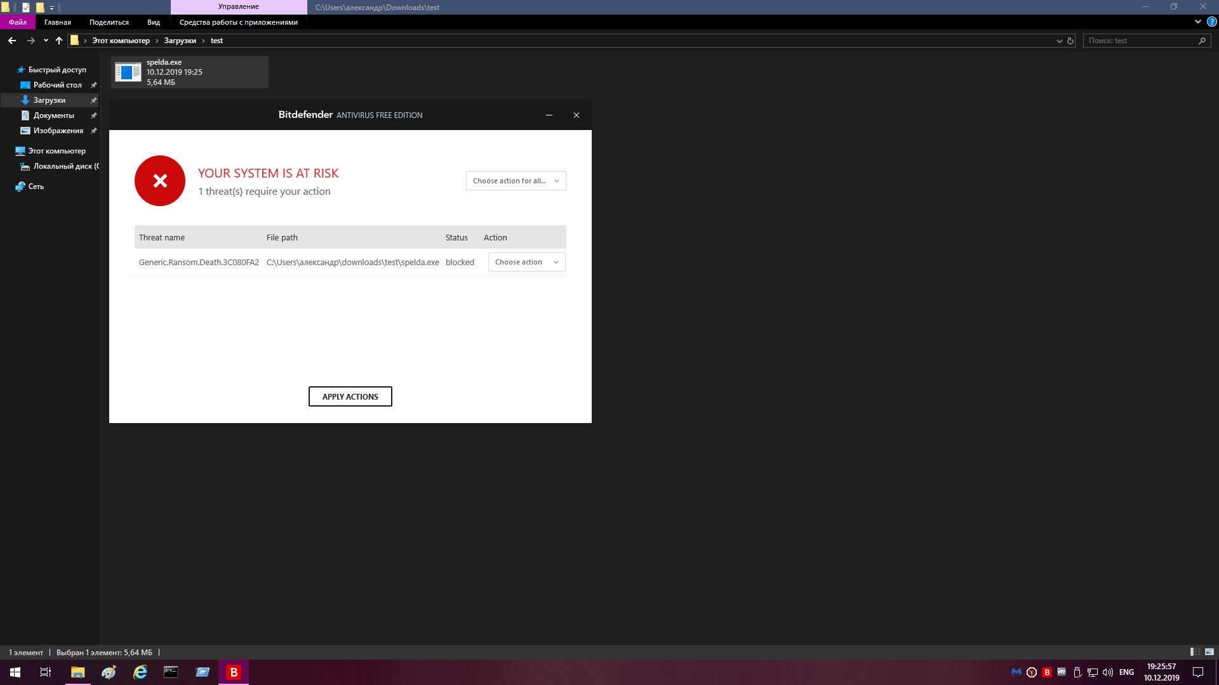The width and height of the screenshot is (1219, 685).
Task: Open the Файл ribbon menu
Action: click(x=18, y=22)
